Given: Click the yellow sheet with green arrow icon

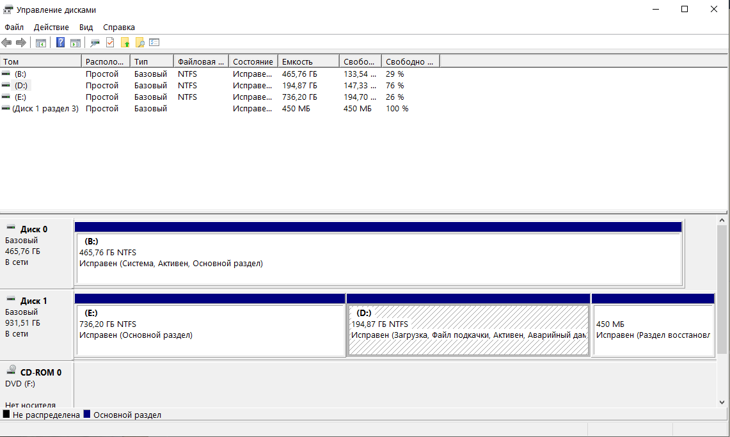Looking at the screenshot, I should coord(125,43).
